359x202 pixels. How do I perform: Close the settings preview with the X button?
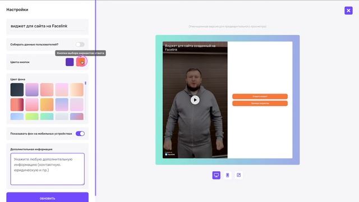[x=348, y=11]
